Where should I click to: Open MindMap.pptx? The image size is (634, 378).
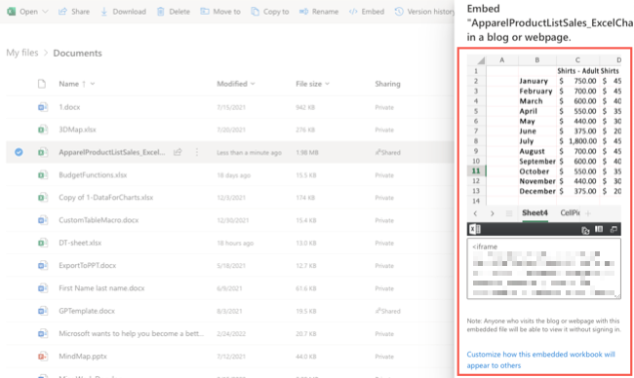83,357
